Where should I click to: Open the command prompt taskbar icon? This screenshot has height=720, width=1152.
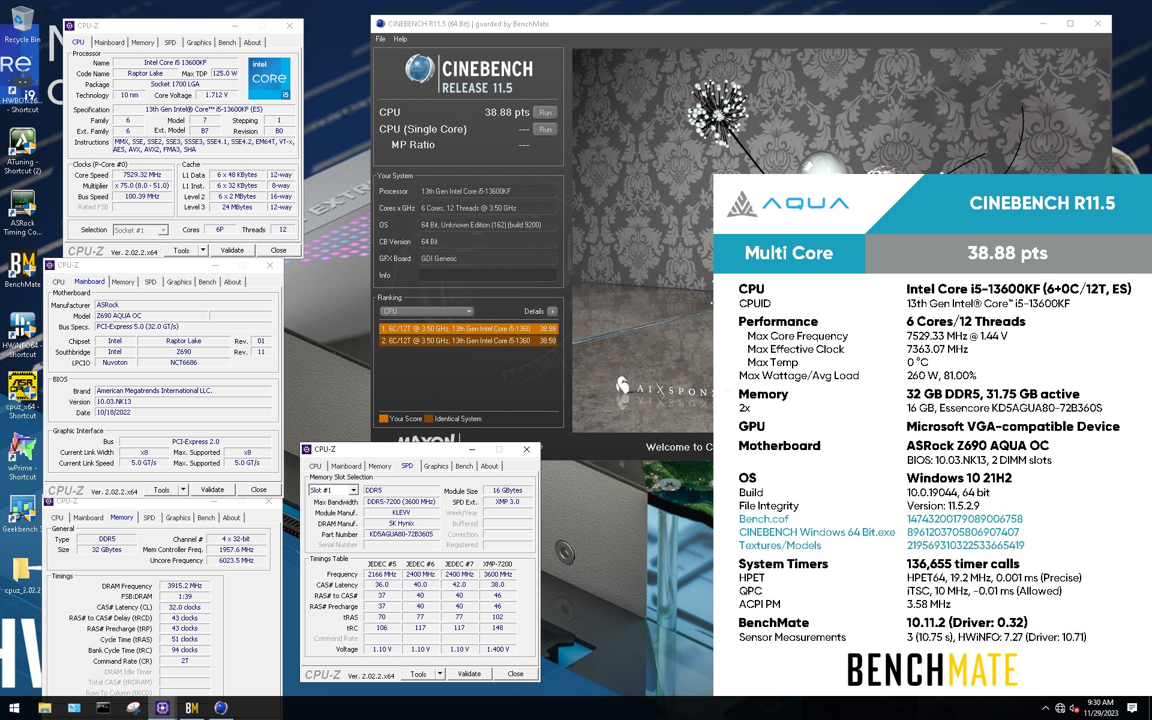(103, 708)
